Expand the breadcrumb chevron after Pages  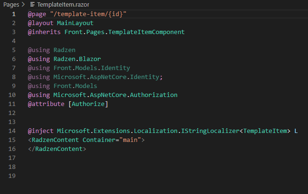(23, 4)
